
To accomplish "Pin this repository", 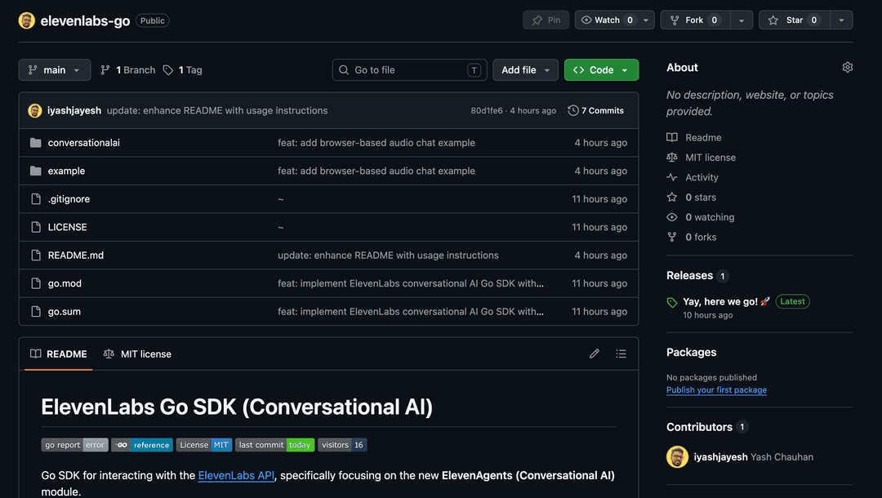I will coord(546,20).
